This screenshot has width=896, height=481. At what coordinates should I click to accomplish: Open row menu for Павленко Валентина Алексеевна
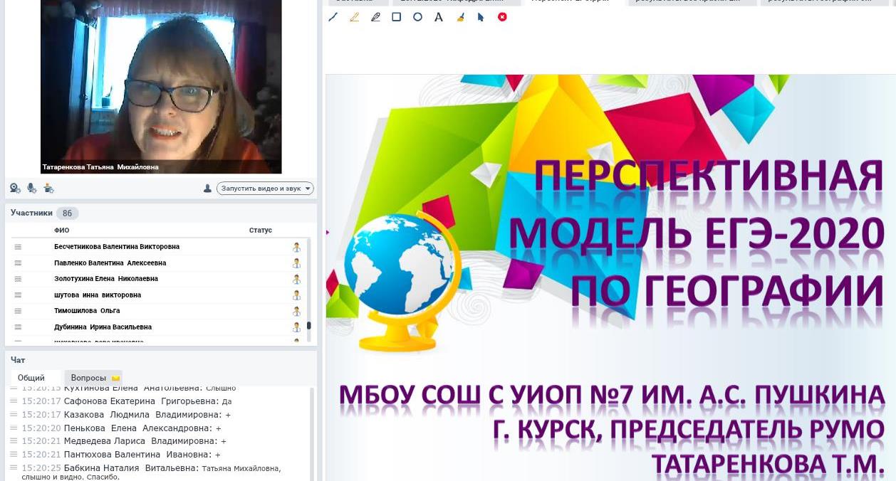click(19, 263)
